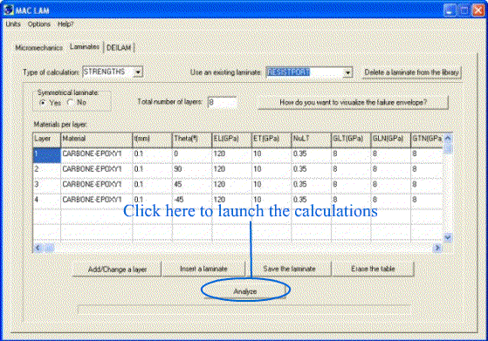
Task: Click the EL(GPa) column header
Action: pyautogui.click(x=231, y=140)
